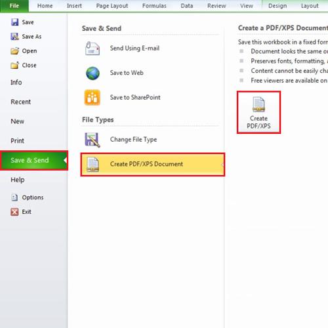328x328 pixels.
Task: Click the 'Content cannot be easily' bullet text
Action: pos(289,71)
